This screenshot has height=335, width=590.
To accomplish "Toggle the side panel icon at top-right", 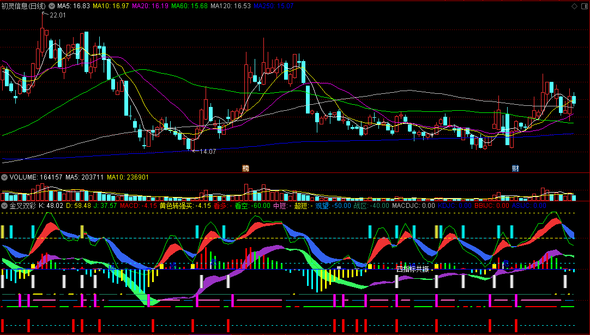I will coord(585,6).
